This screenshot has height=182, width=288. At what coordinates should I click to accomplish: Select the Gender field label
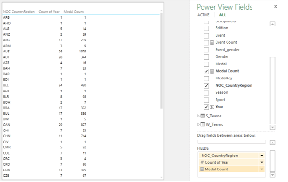[222, 57]
